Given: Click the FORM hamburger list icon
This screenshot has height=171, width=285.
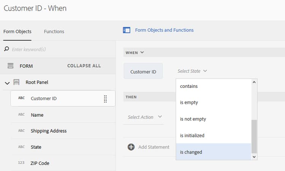Looking at the screenshot, I should [11, 66].
